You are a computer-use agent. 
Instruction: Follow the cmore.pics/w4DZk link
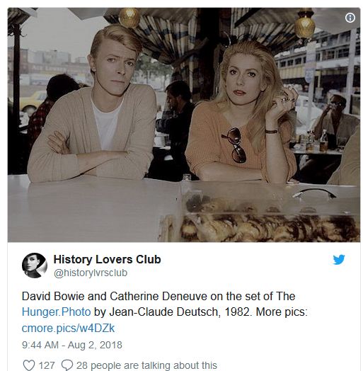68,329
